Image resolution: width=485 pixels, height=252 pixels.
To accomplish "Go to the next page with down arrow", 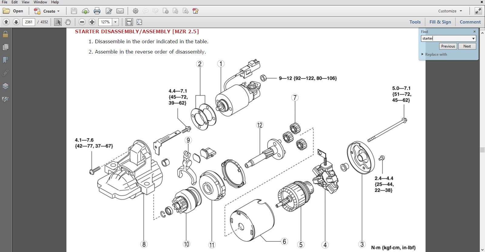I will [x=16, y=22].
